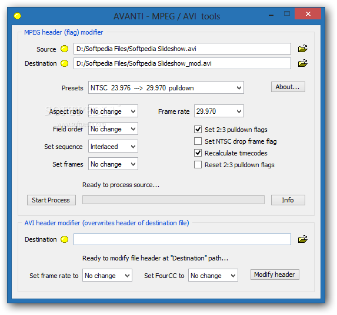Viewport: 337px width, 315px height.
Task: Click the yellow indicator beside MPEG Destination
Action: point(64,63)
